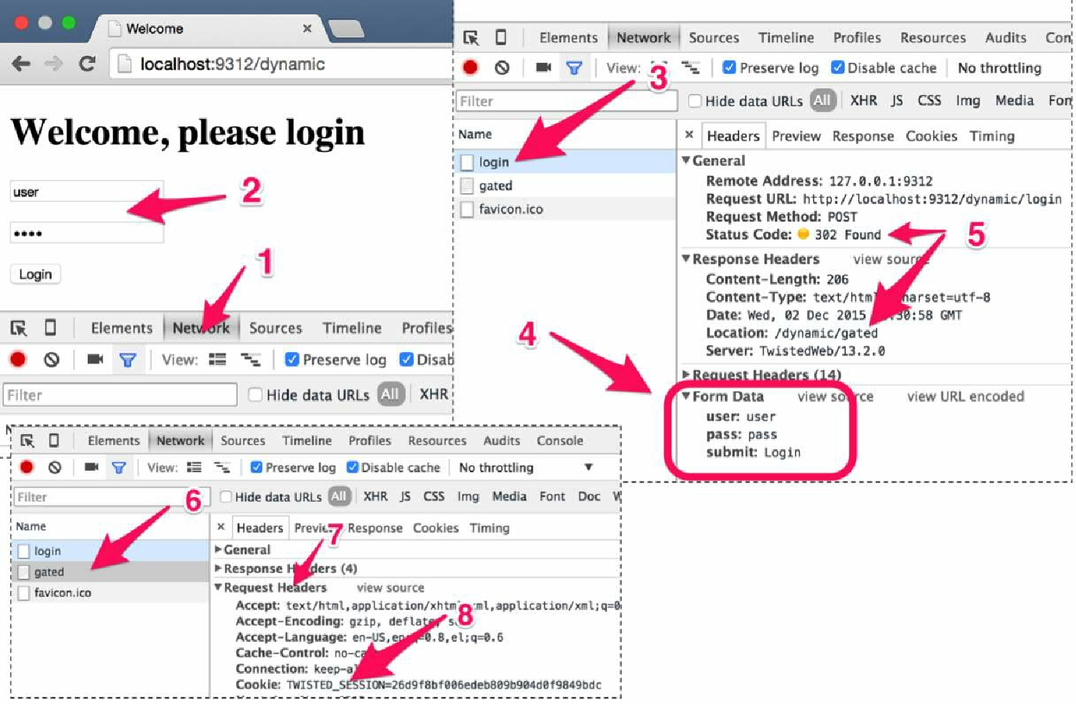Click the Login button

pos(35,274)
